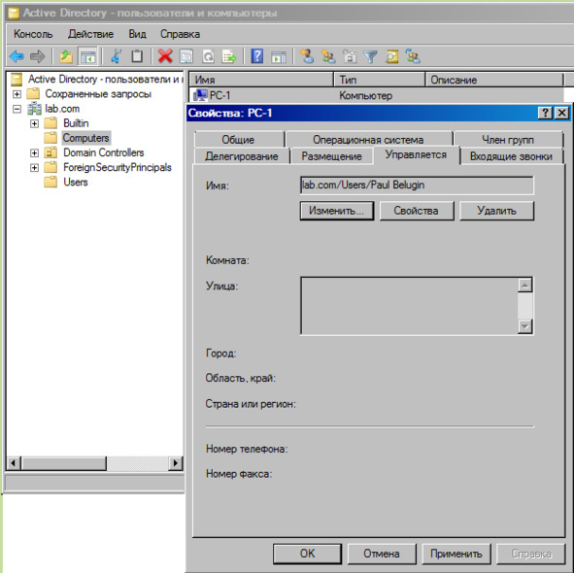Select the Builtin tree item

coord(76,123)
